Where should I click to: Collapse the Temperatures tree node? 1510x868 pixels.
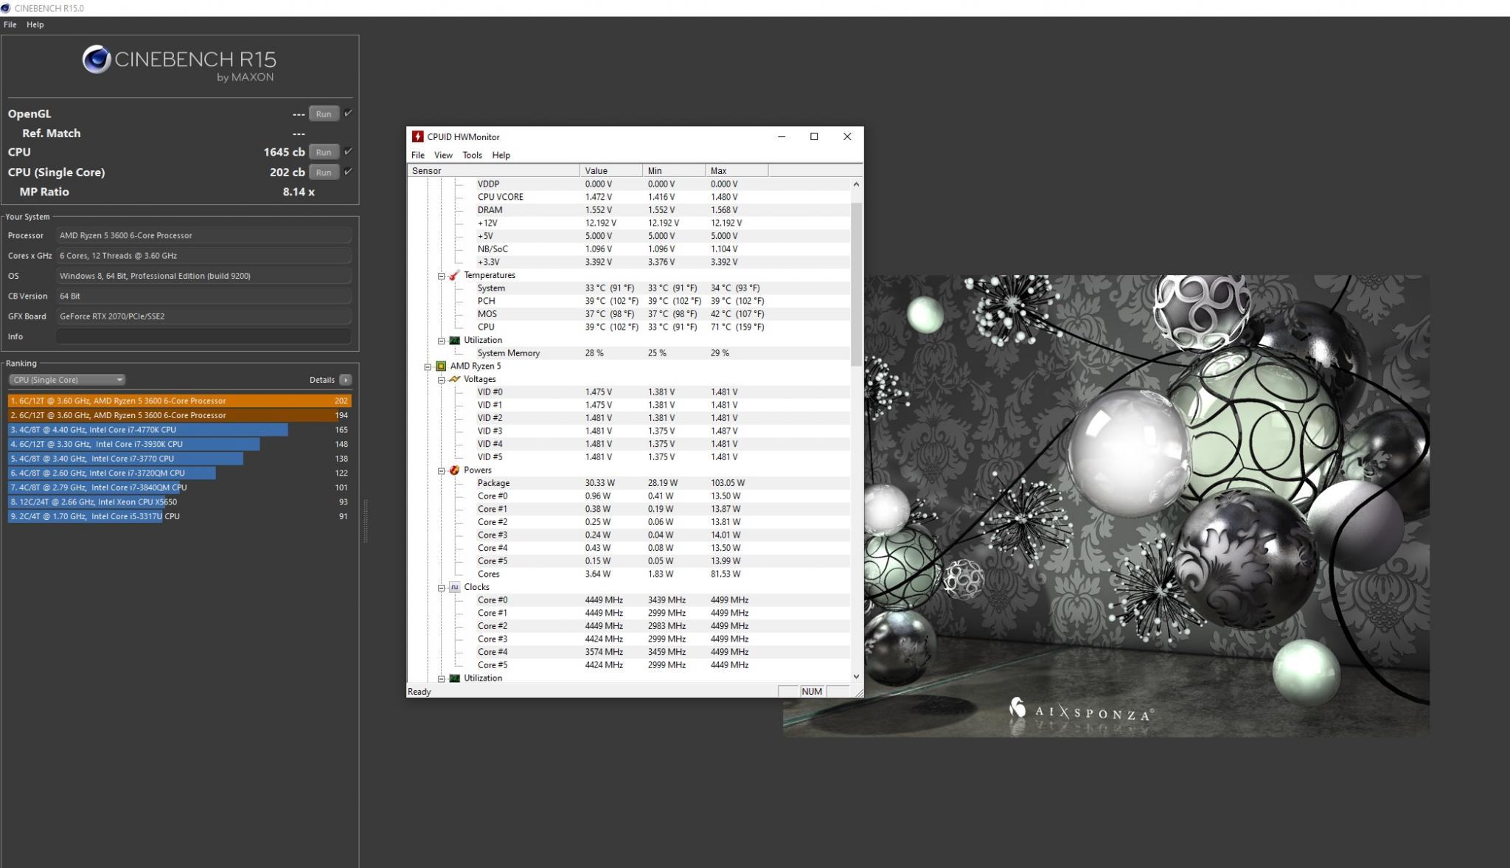pyautogui.click(x=442, y=276)
